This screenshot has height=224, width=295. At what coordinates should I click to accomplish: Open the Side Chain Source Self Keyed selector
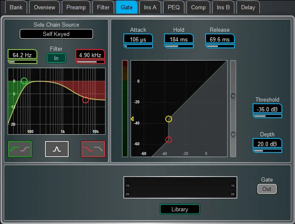click(x=56, y=34)
